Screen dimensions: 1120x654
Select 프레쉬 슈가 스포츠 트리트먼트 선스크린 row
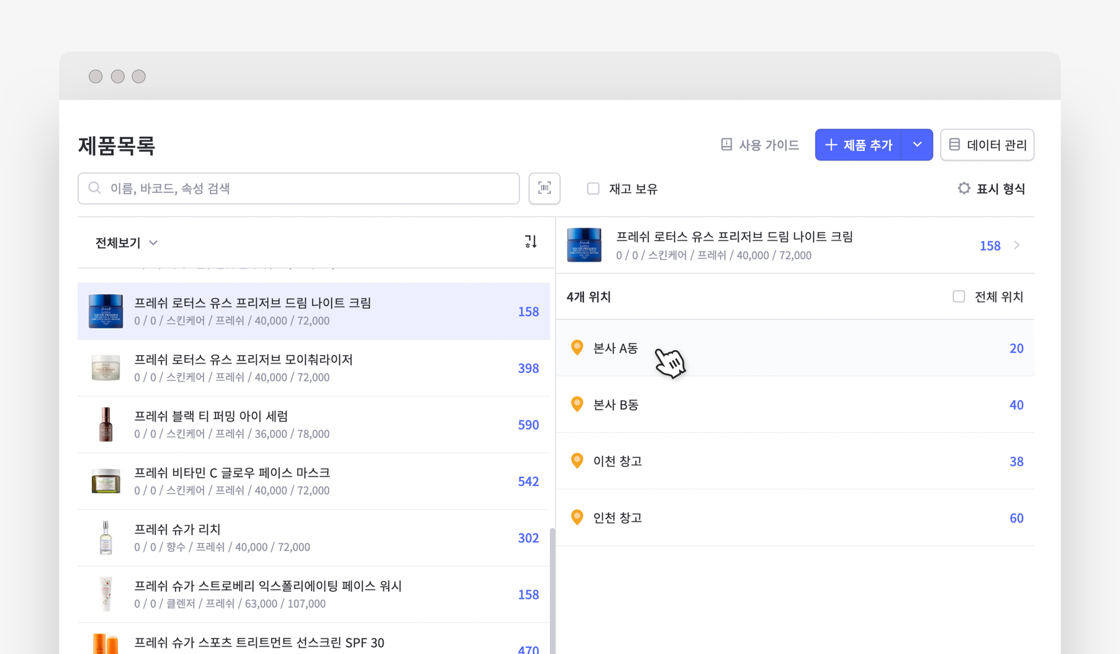click(x=314, y=638)
